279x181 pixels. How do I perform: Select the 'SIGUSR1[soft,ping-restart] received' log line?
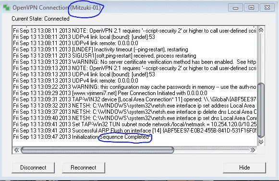pos(105,56)
